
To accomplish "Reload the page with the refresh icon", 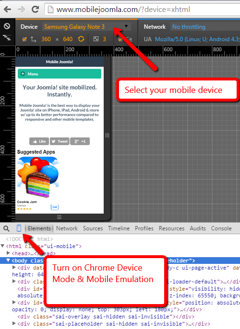I will 35,9.
